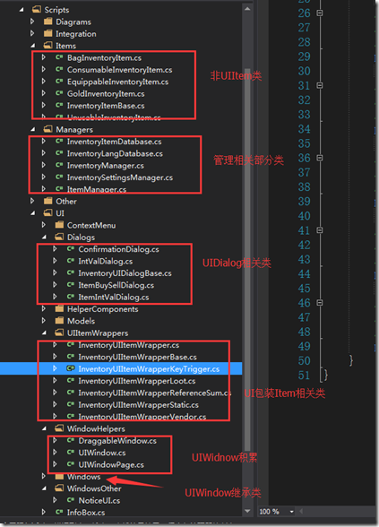Click the Models folder icon
379x527 pixels.
point(59,321)
